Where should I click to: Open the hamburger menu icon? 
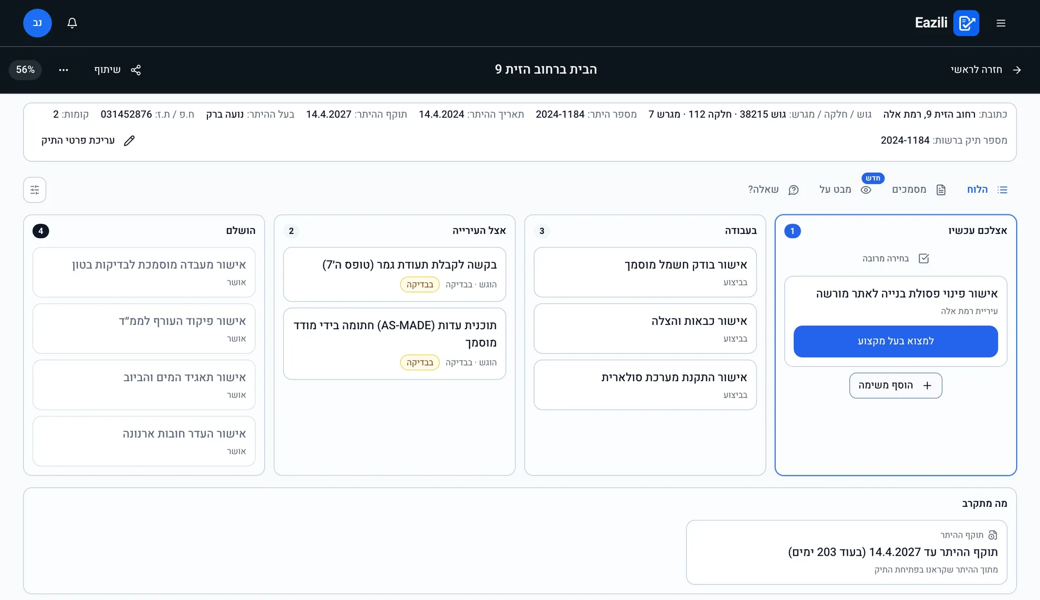coord(1000,23)
